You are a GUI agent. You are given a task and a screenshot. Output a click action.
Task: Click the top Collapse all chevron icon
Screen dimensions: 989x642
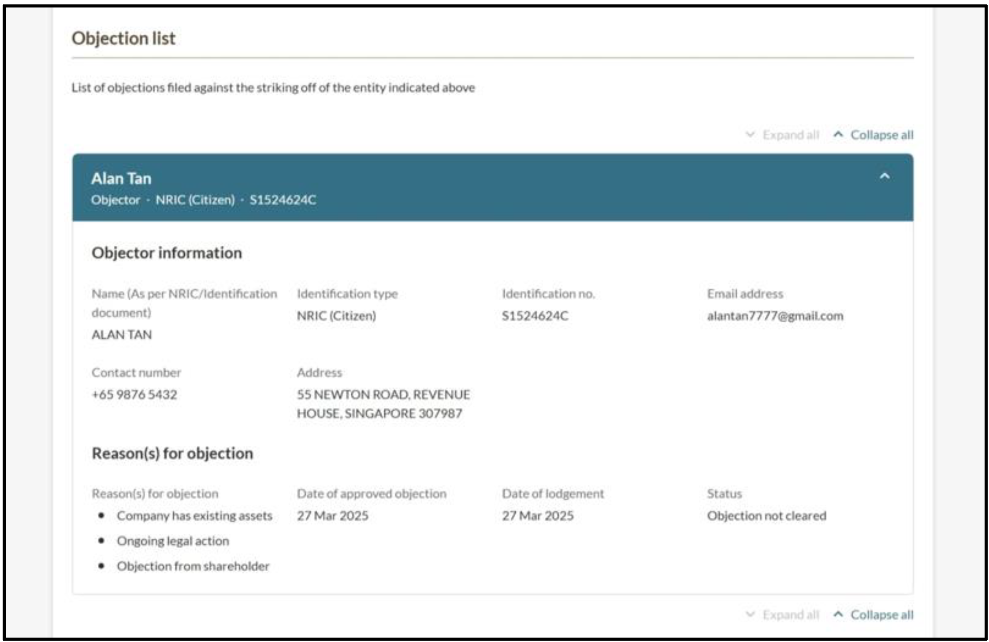tap(838, 134)
